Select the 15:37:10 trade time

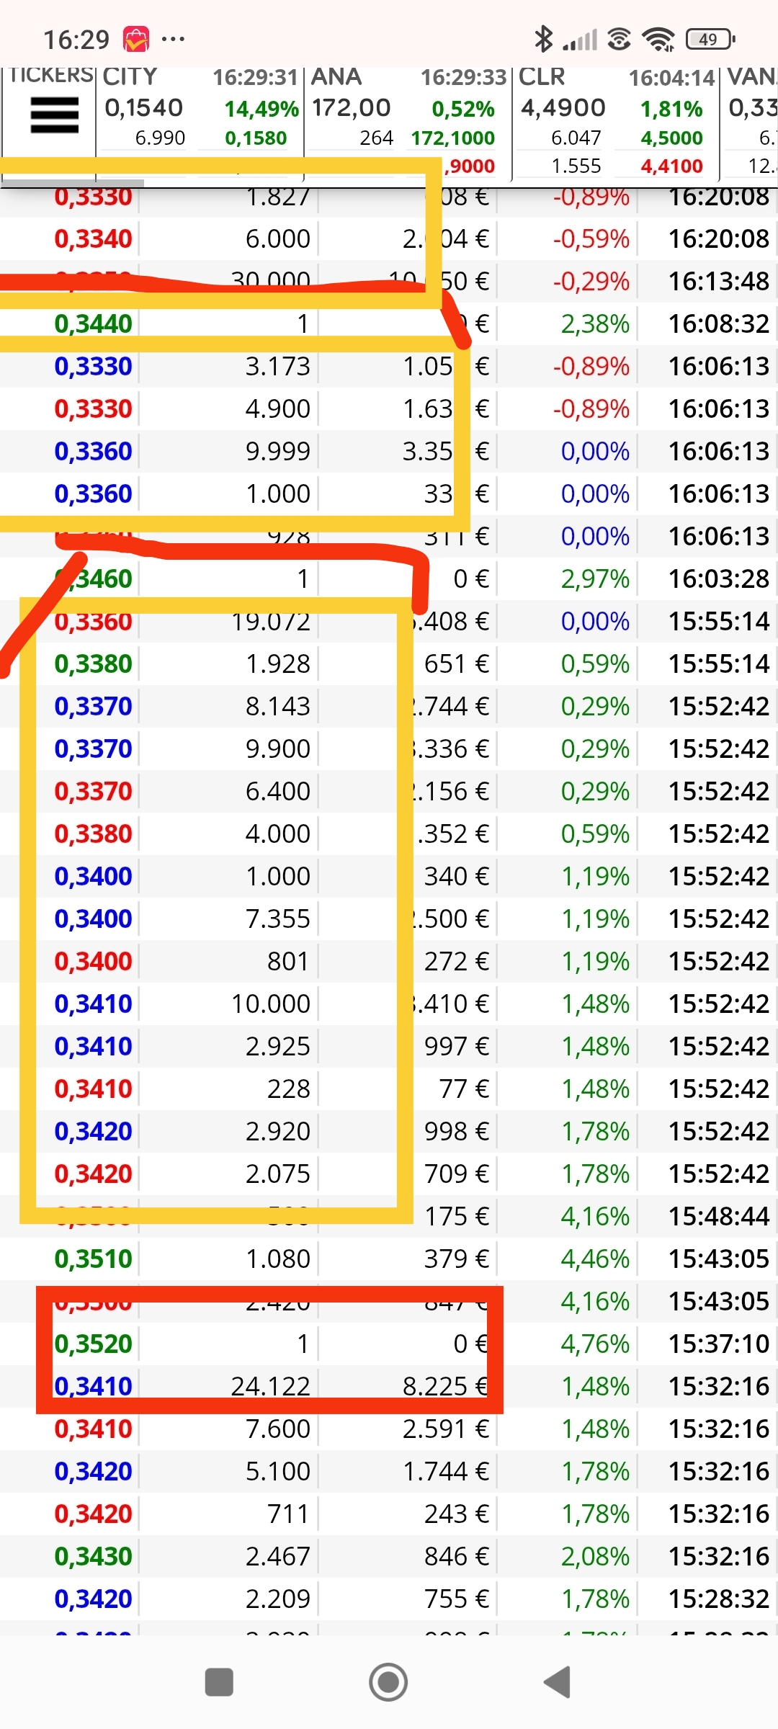click(x=719, y=1344)
